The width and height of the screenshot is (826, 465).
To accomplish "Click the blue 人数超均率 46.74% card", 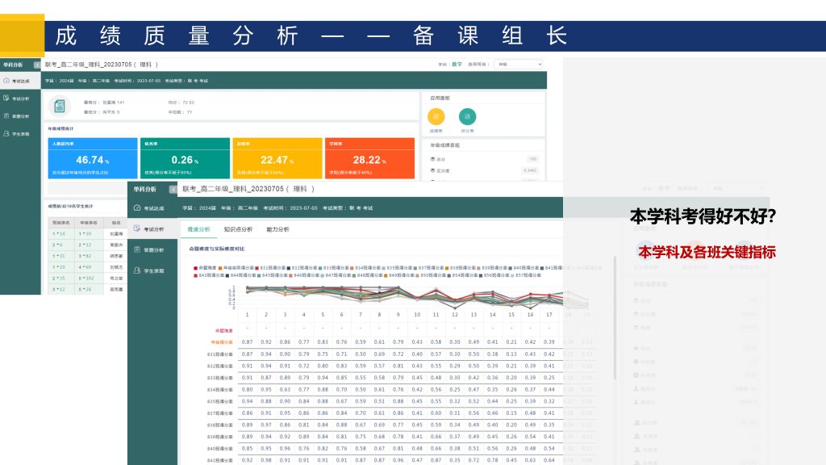I will pos(92,156).
